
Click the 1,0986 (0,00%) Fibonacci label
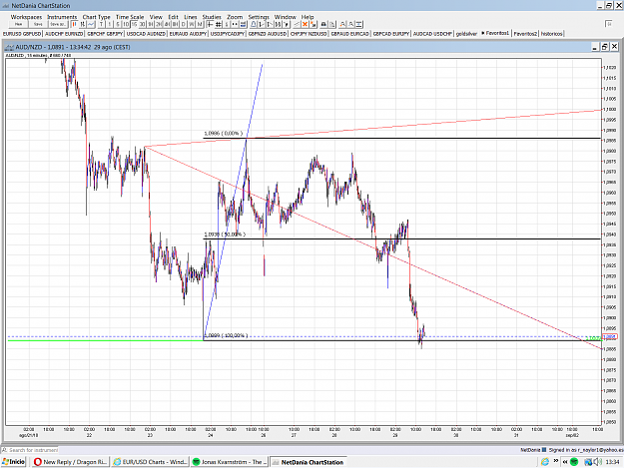pyautogui.click(x=224, y=133)
